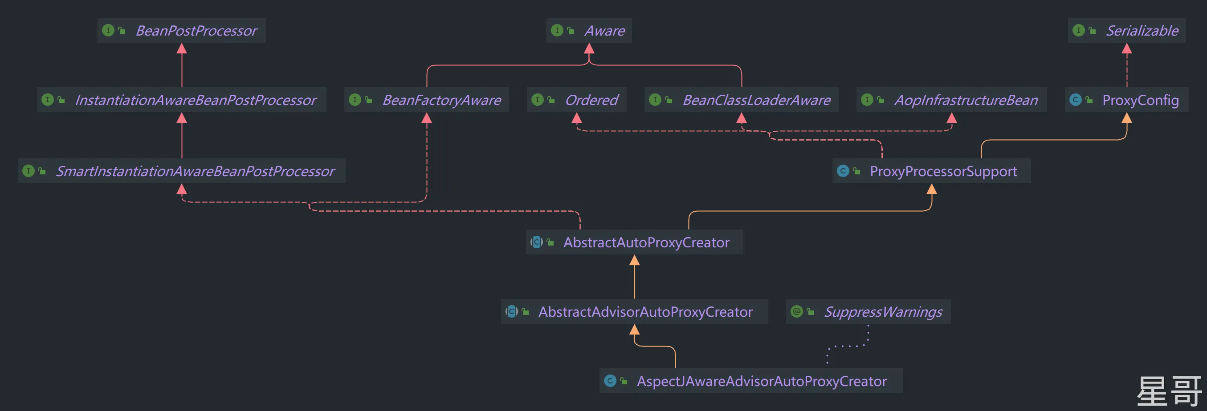This screenshot has width=1207, height=411.
Task: Click the green lock icon beside Ordered
Action: pyautogui.click(x=551, y=100)
